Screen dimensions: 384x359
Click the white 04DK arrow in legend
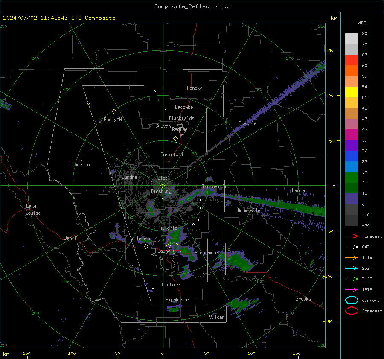coord(352,247)
